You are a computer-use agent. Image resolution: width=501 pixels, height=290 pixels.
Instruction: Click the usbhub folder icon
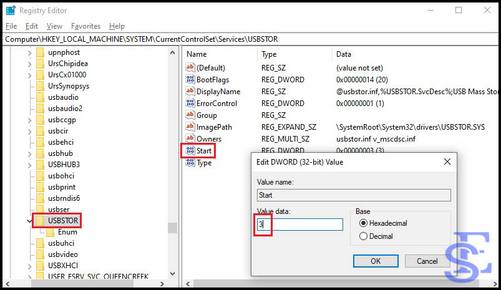click(41, 153)
